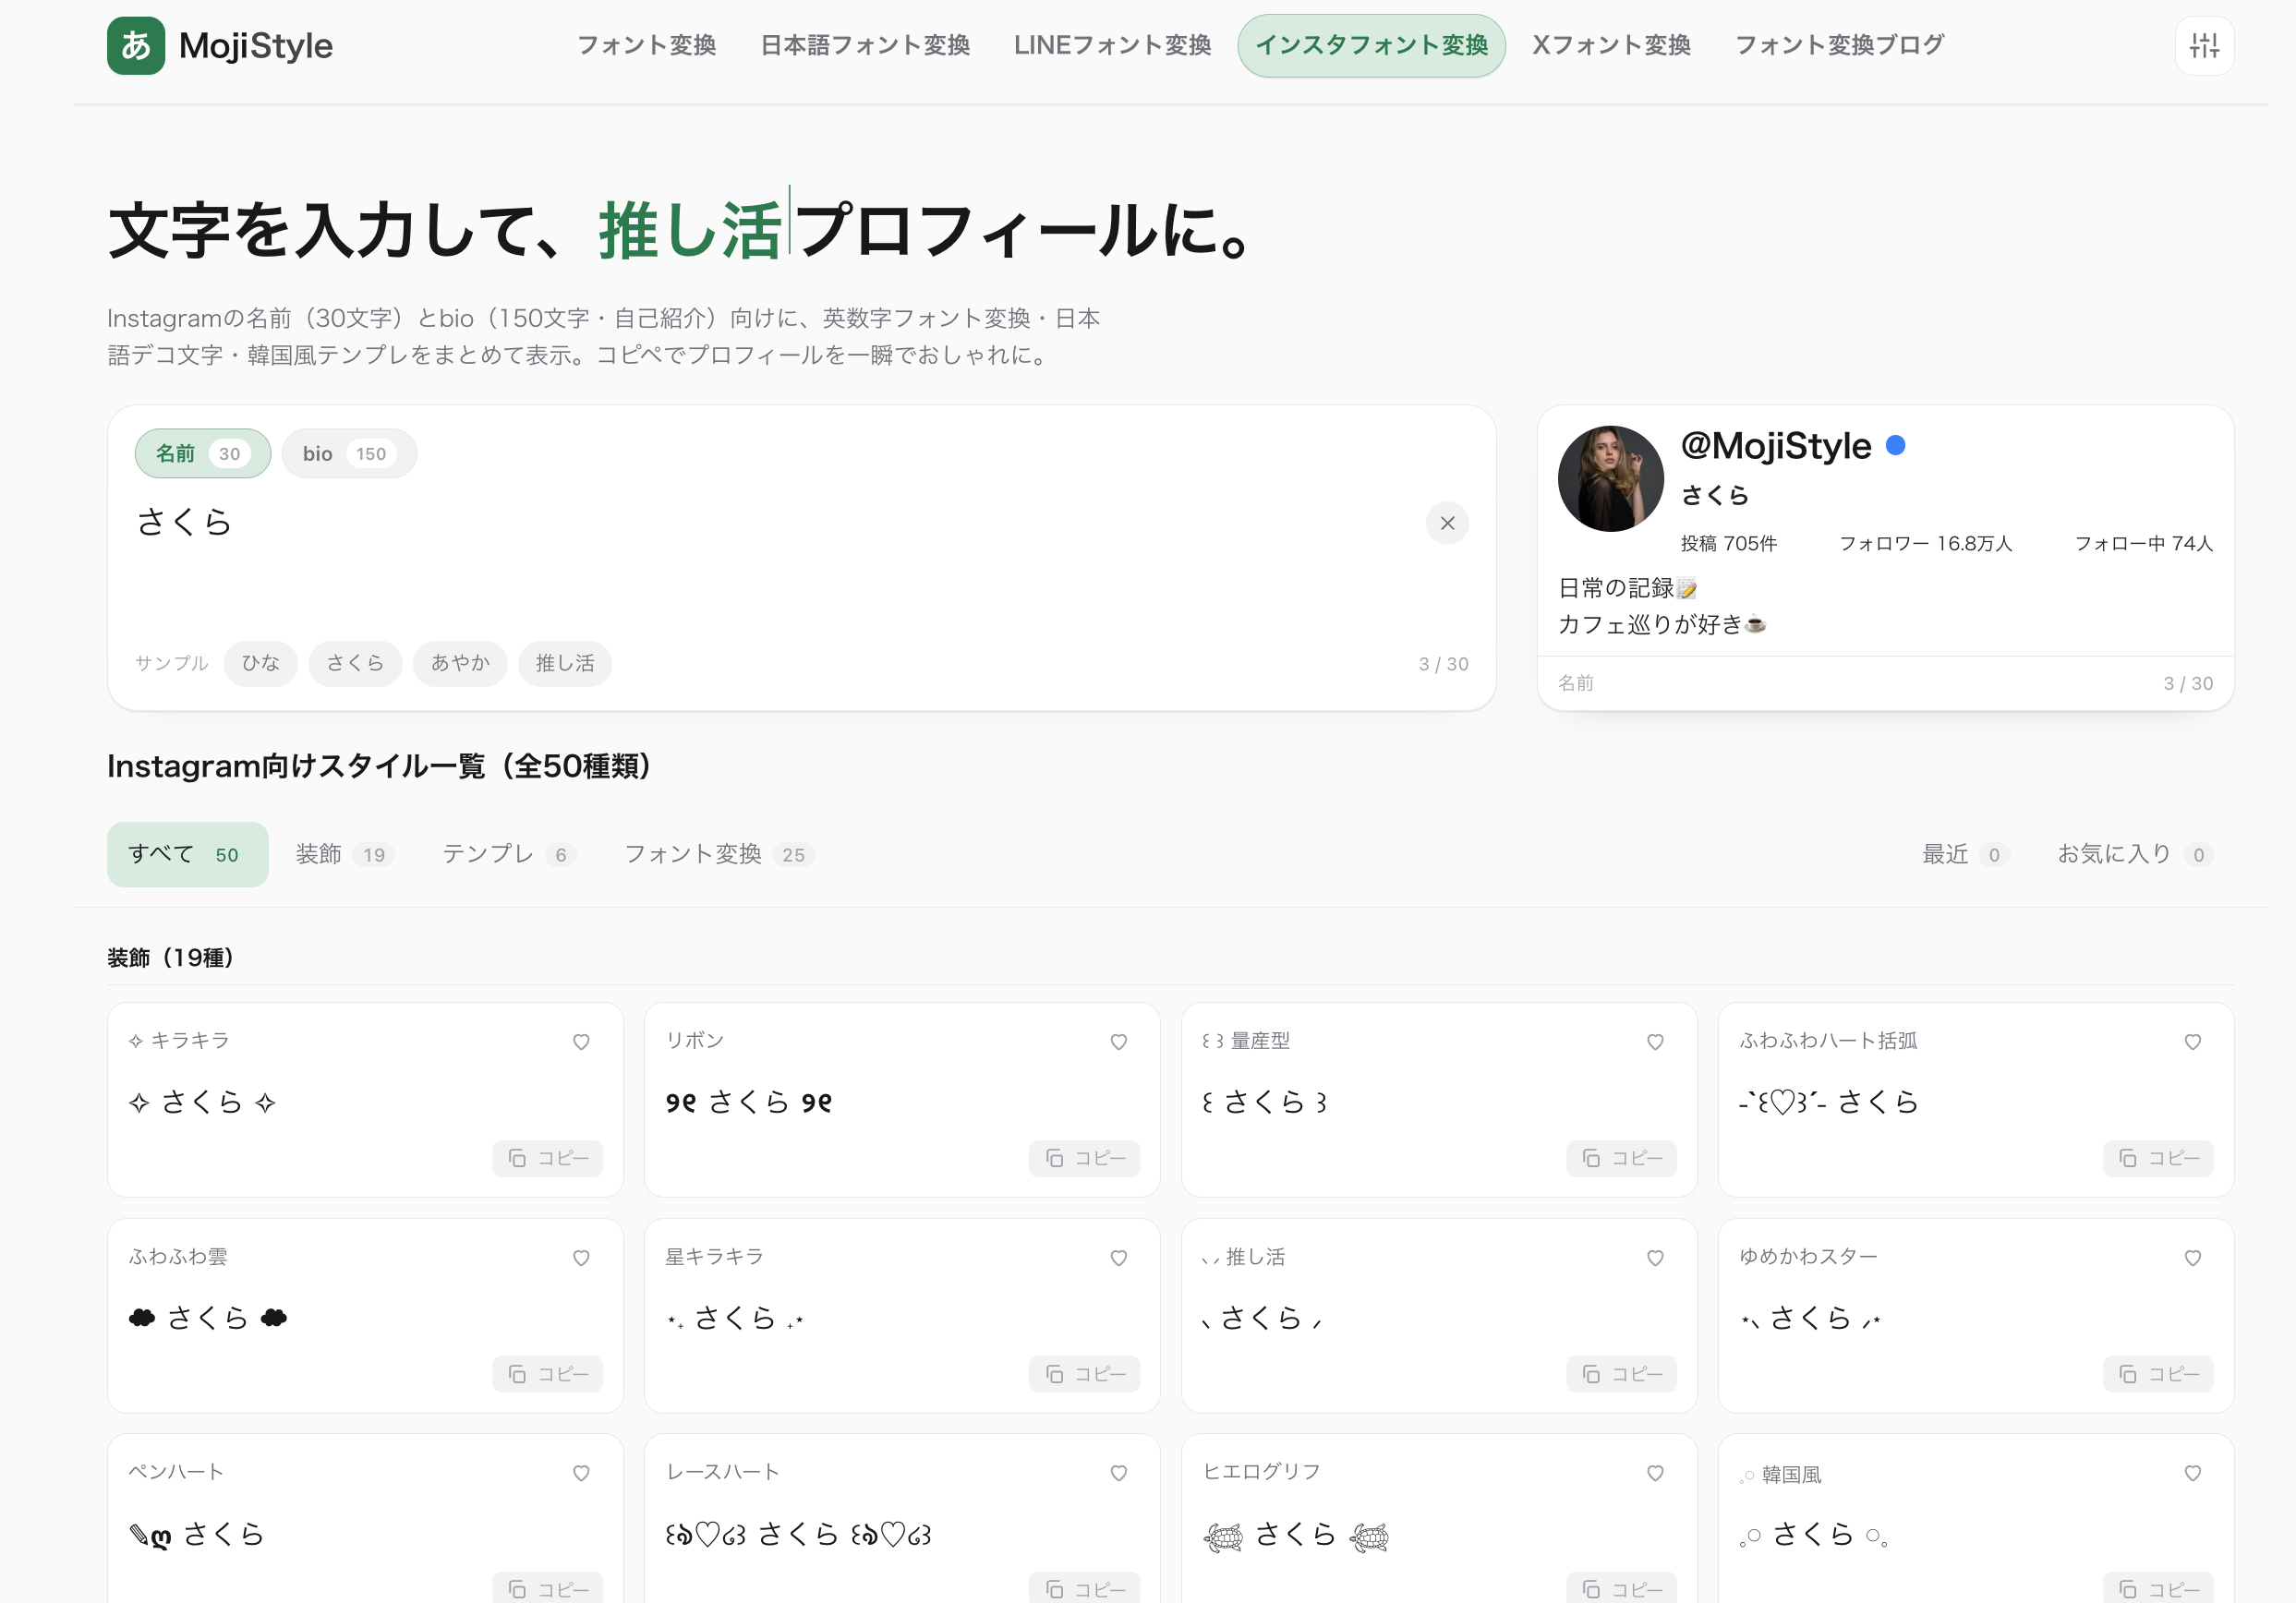The image size is (2296, 1603).
Task: Copy the ふわふわハート括弧 text
Action: 2158,1157
